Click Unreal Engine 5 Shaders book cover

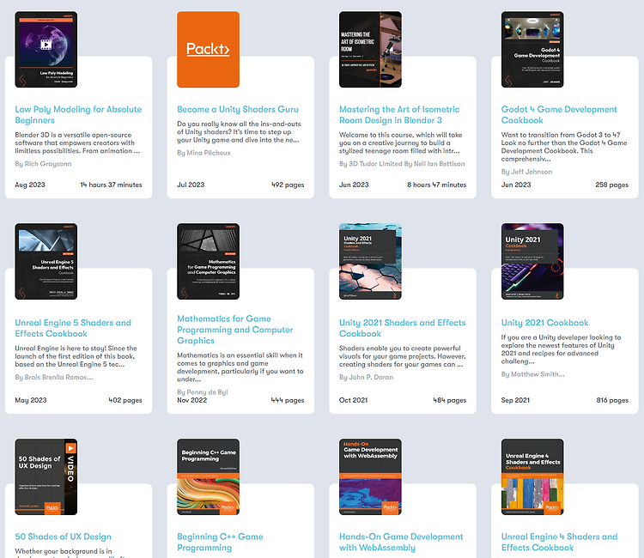point(46,261)
